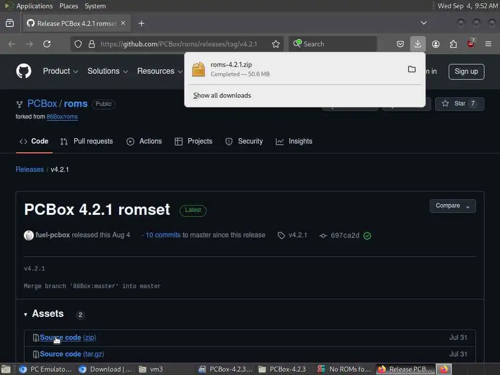Open Firefox View icon in tab bar

point(10,23)
